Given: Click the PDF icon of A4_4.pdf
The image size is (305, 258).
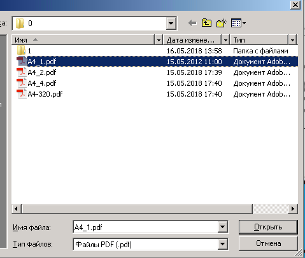Looking at the screenshot, I should [x=22, y=83].
